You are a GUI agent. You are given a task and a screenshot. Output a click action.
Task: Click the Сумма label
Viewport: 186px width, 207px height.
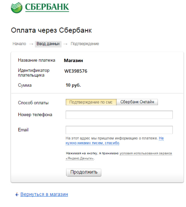(25, 85)
